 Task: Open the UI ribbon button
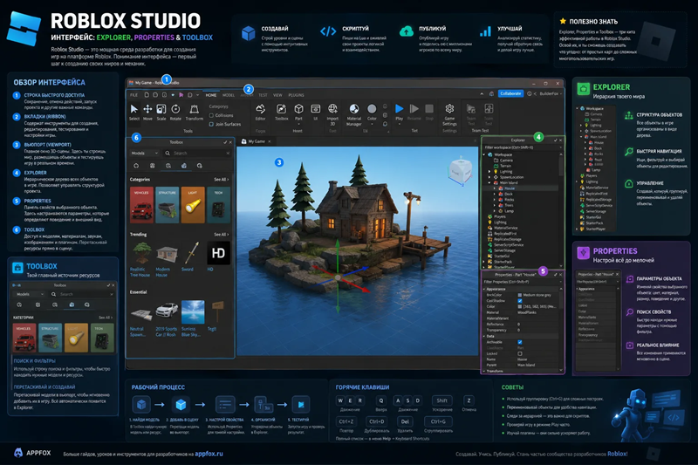pos(316,113)
